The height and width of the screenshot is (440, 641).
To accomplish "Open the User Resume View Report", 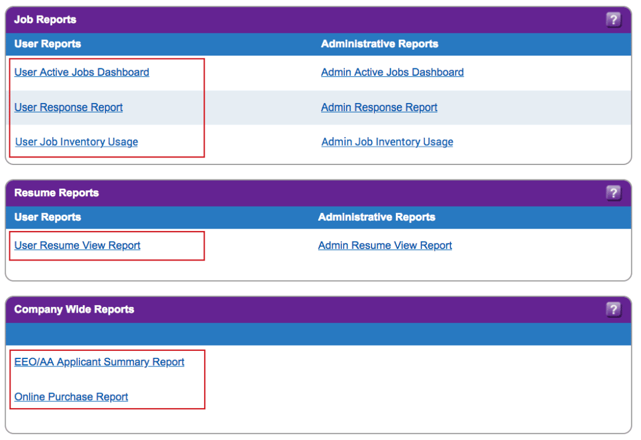I will tap(77, 245).
